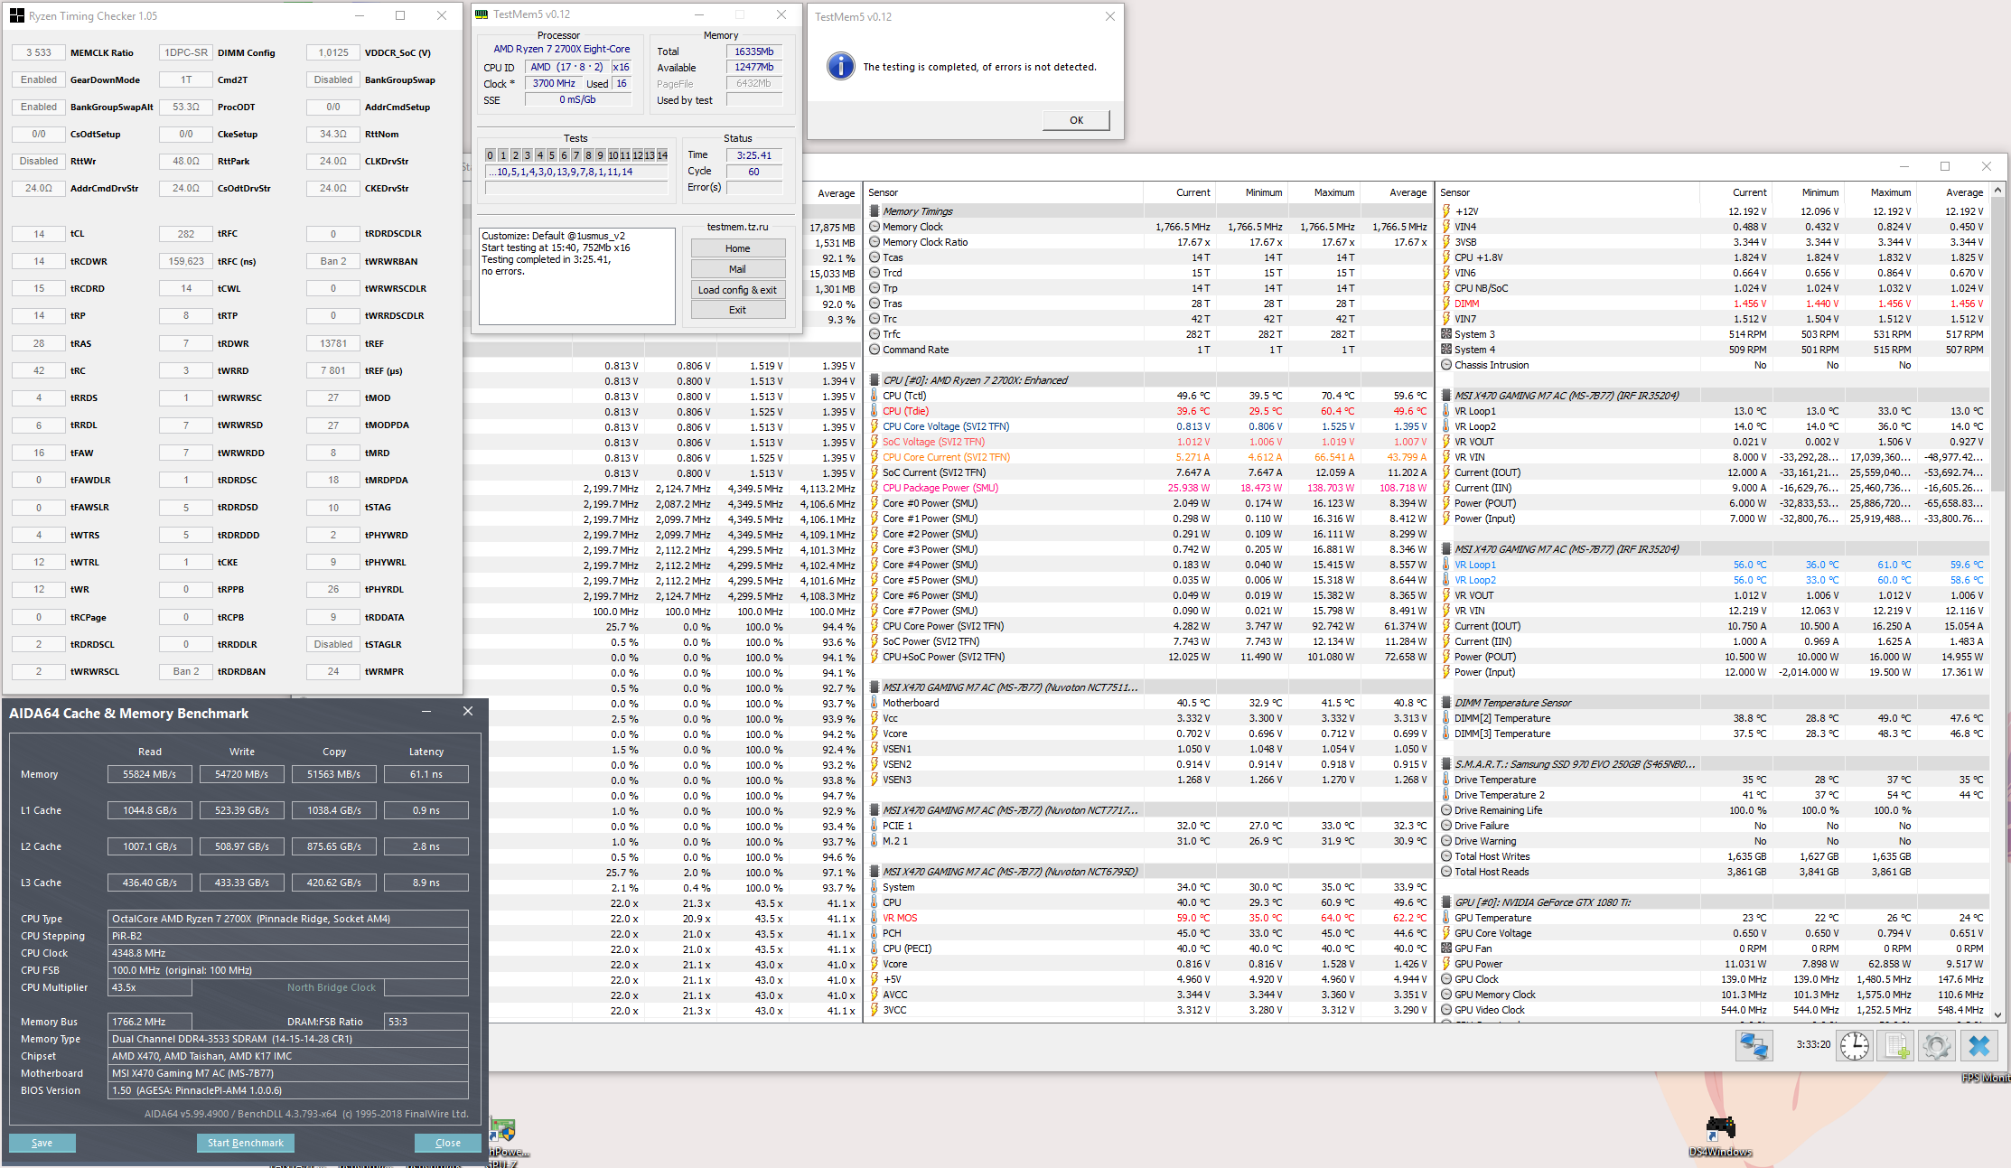Click the Maximum column header
2011x1168 pixels.
pos(1333,192)
